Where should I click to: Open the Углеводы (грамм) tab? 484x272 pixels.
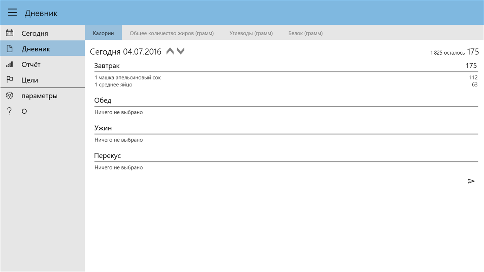coord(251,33)
